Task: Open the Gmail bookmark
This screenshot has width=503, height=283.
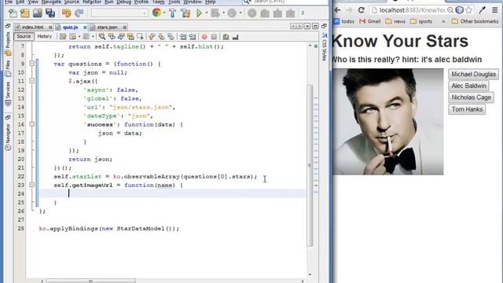Action: pos(370,21)
